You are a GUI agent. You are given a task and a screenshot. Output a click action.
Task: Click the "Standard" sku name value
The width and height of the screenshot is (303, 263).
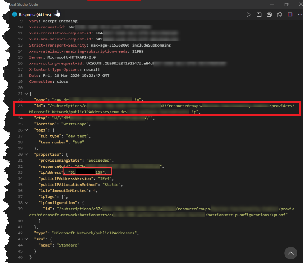(68, 245)
